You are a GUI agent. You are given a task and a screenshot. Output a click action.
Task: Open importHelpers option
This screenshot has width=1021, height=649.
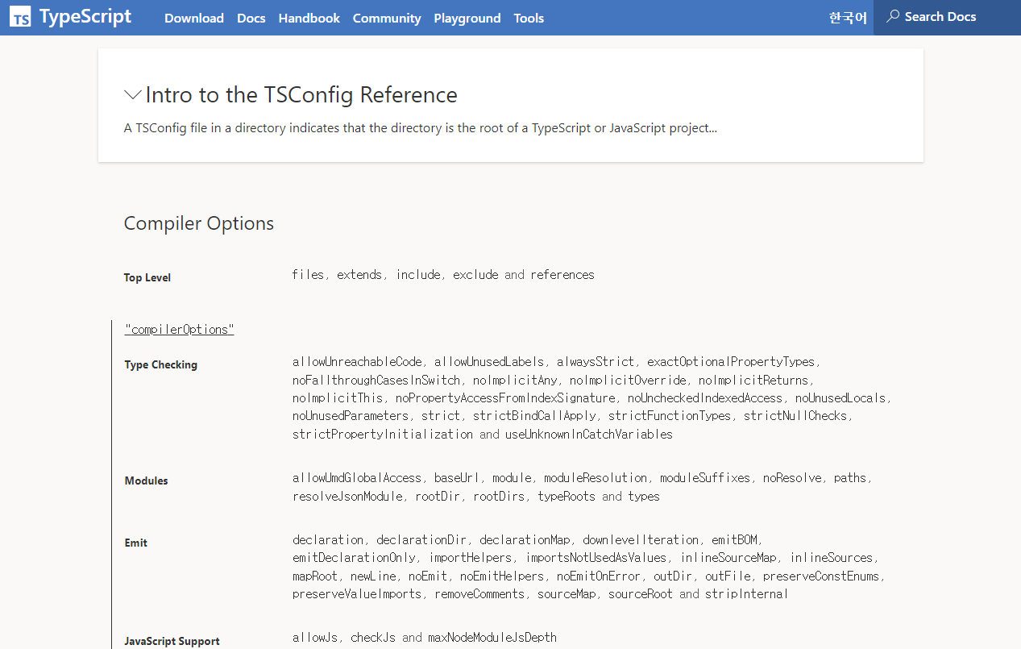click(470, 558)
